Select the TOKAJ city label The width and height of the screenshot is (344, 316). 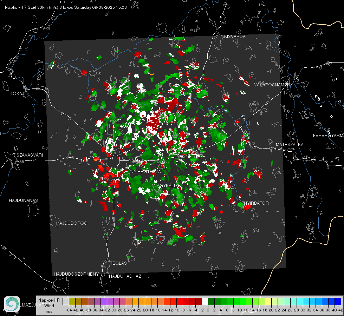(17, 94)
